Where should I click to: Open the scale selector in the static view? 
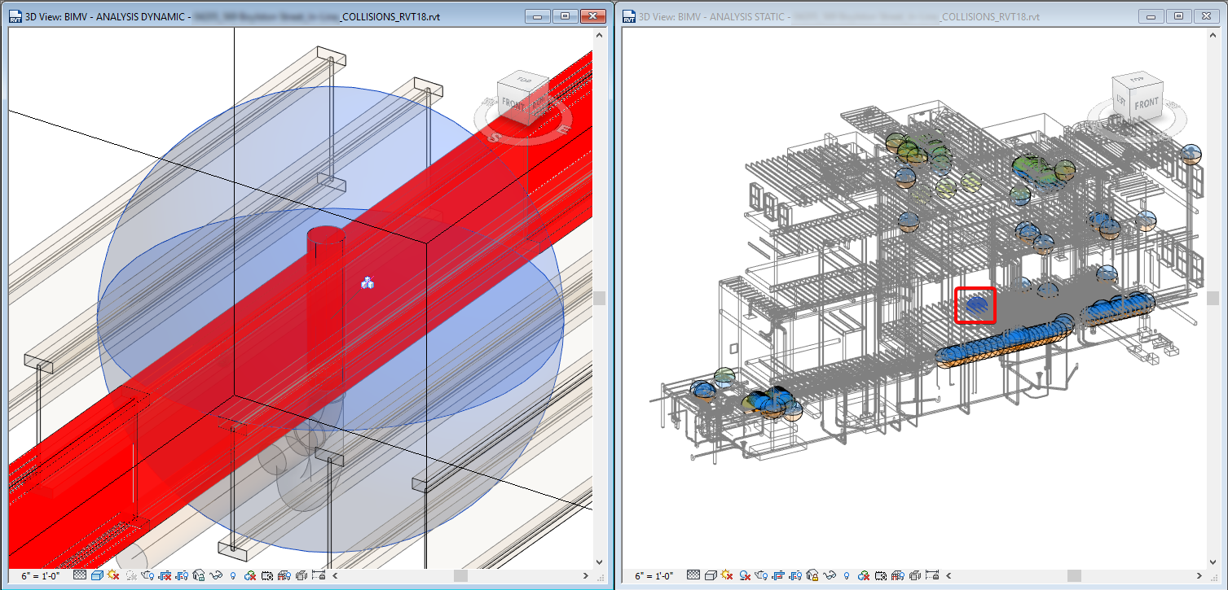pos(654,575)
